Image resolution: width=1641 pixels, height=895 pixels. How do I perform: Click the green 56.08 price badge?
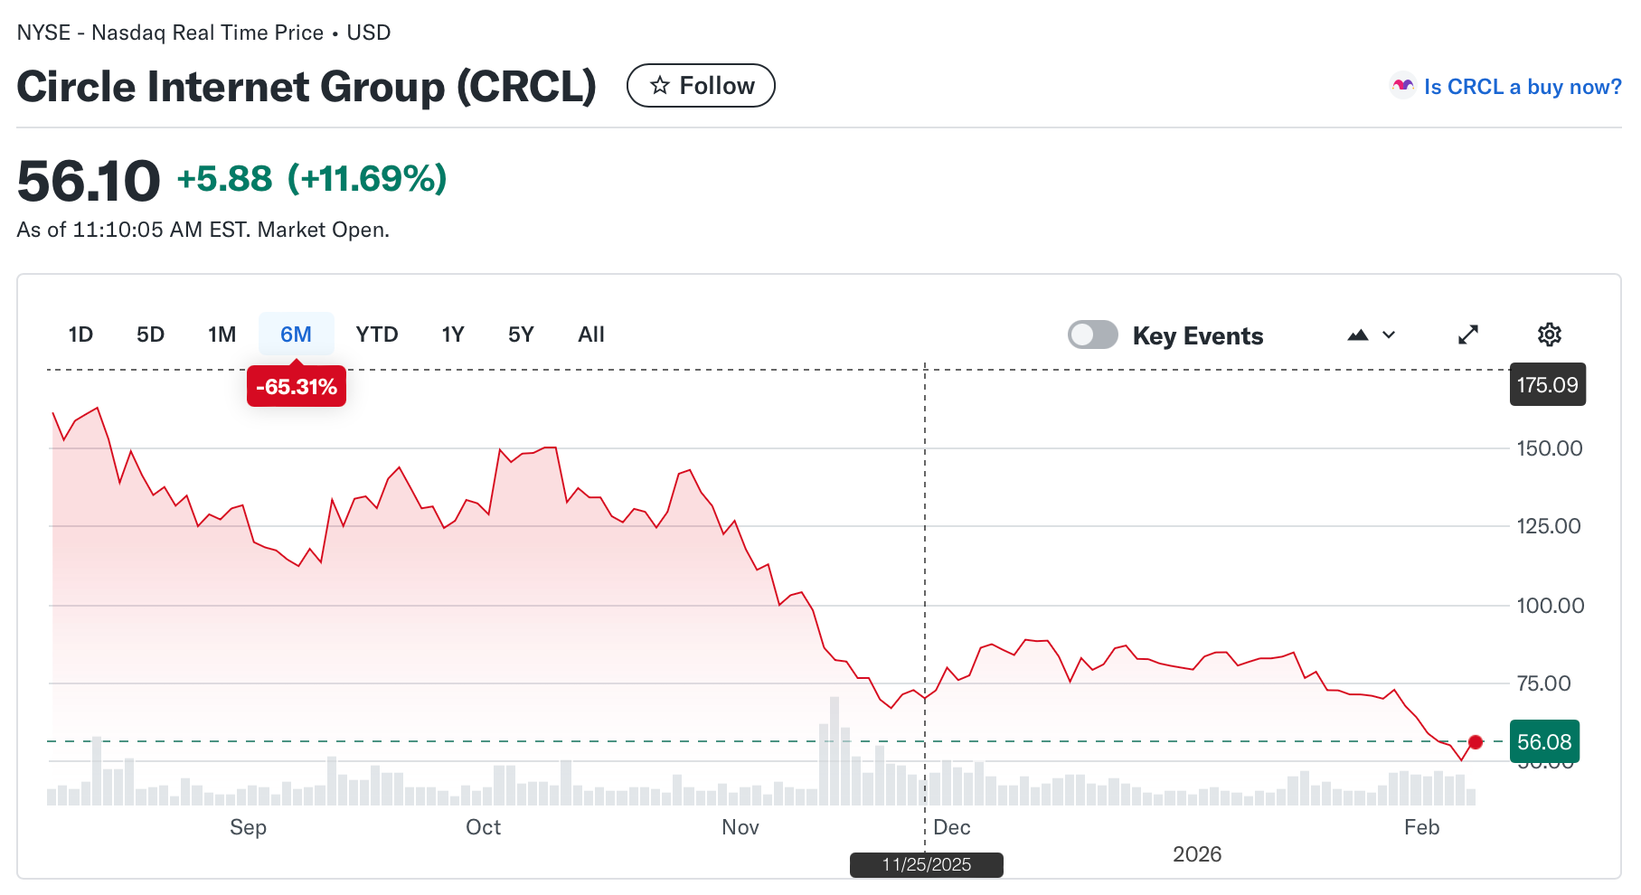pyautogui.click(x=1543, y=741)
